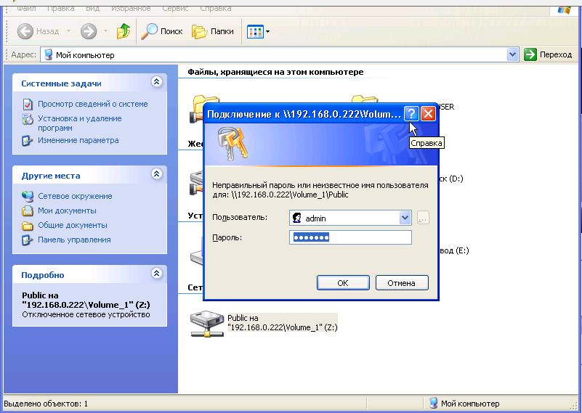Cancel the dialog with Отмена

pyautogui.click(x=402, y=283)
